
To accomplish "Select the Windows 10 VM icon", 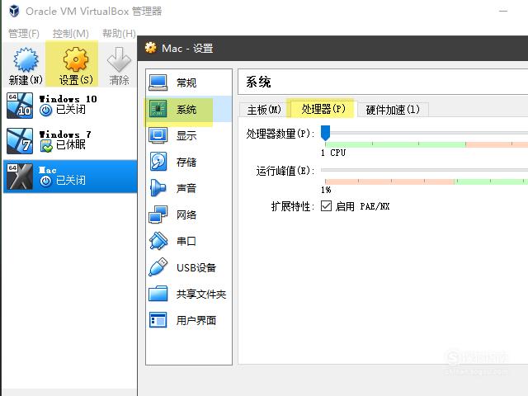I will point(20,106).
